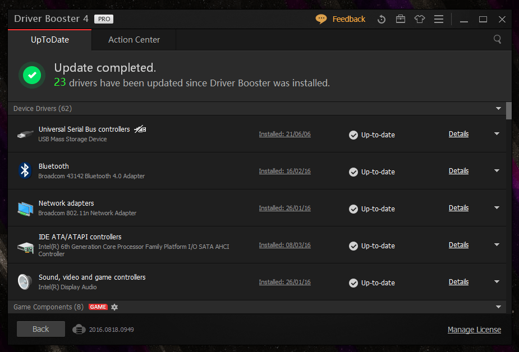Open Installed: 26/01/16 link for Sound controllers
Viewport: 519px width, 352px height.
coord(284,282)
